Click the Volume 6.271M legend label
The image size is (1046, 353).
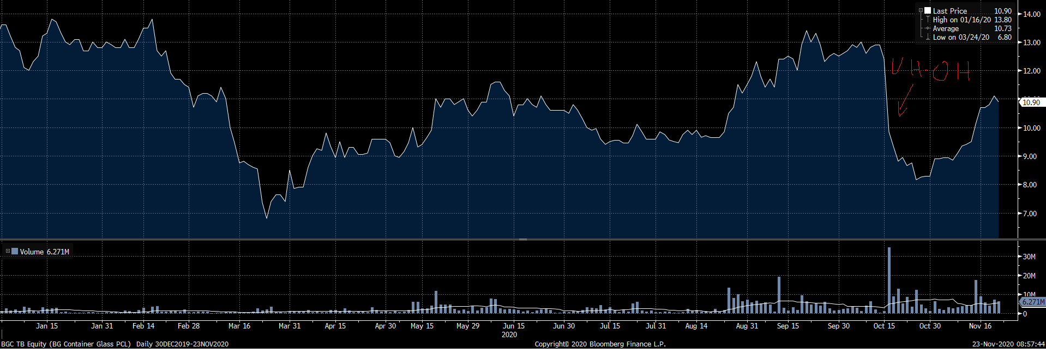[44, 252]
